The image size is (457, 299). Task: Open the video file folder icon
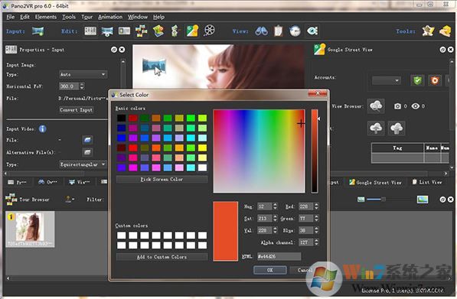coord(87,140)
